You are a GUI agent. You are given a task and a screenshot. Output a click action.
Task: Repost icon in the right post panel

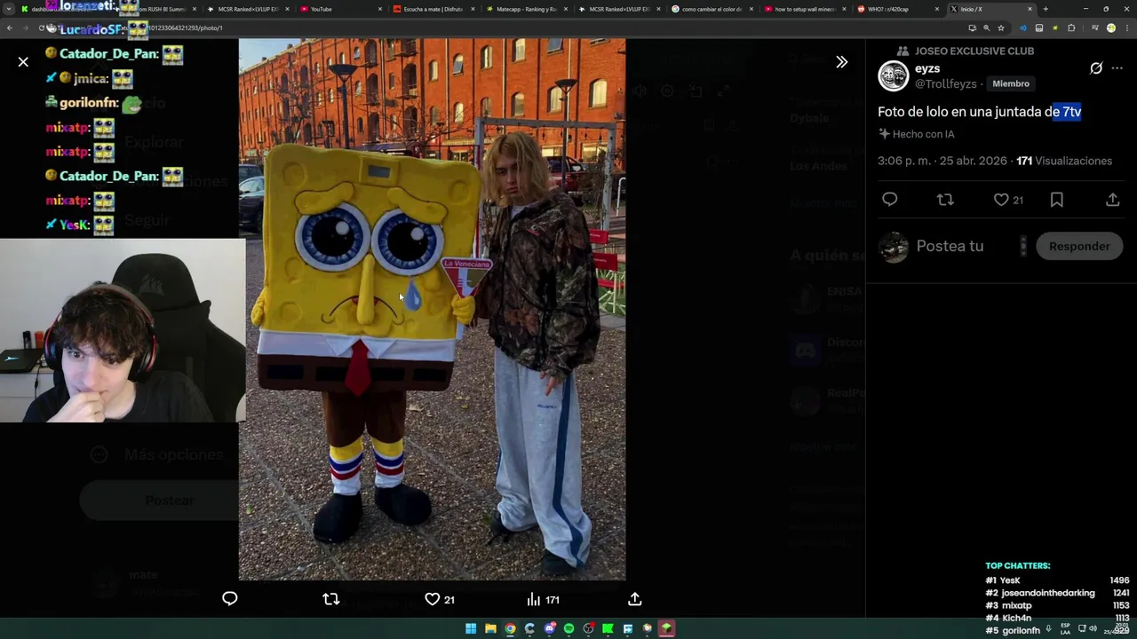(945, 200)
